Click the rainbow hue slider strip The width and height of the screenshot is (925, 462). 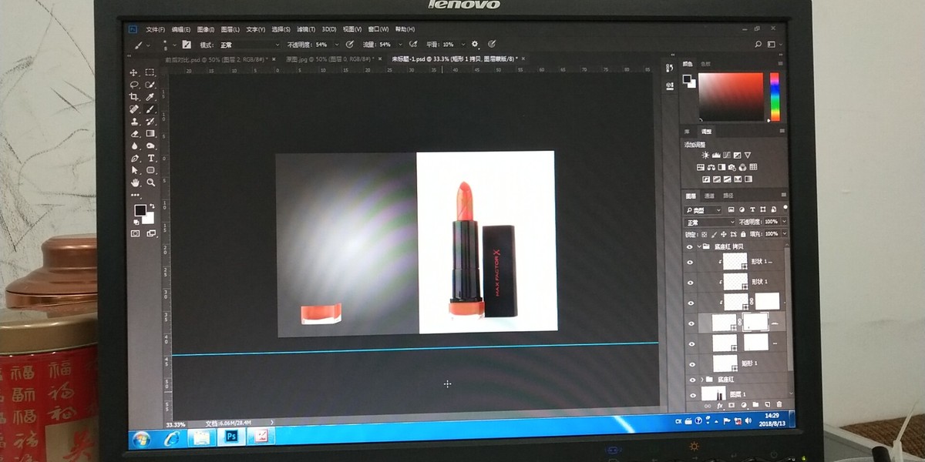(x=774, y=97)
